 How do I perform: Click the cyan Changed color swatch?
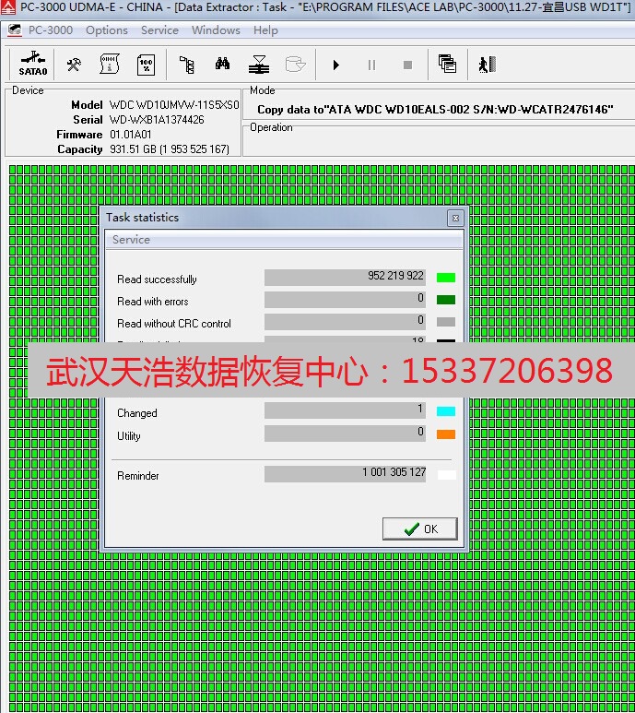(446, 411)
